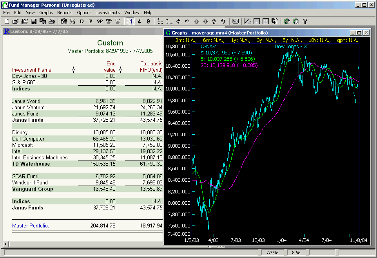This screenshot has height=258, width=377.
Task: Print the Custom report
Action: [x=52, y=21]
